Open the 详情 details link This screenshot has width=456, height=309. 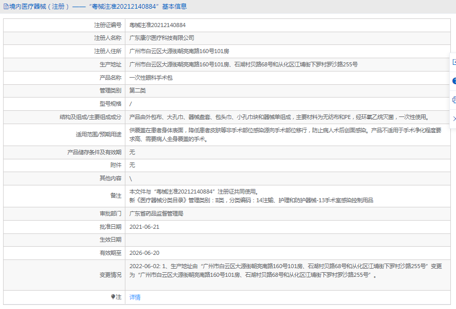tap(135, 297)
